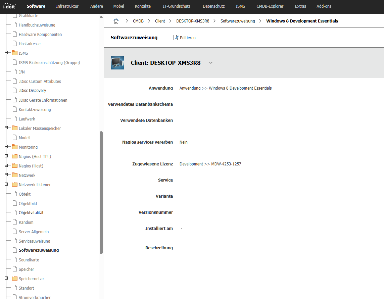Image resolution: width=384 pixels, height=299 pixels.
Task: Open the Add-ons menu
Action: click(x=324, y=6)
